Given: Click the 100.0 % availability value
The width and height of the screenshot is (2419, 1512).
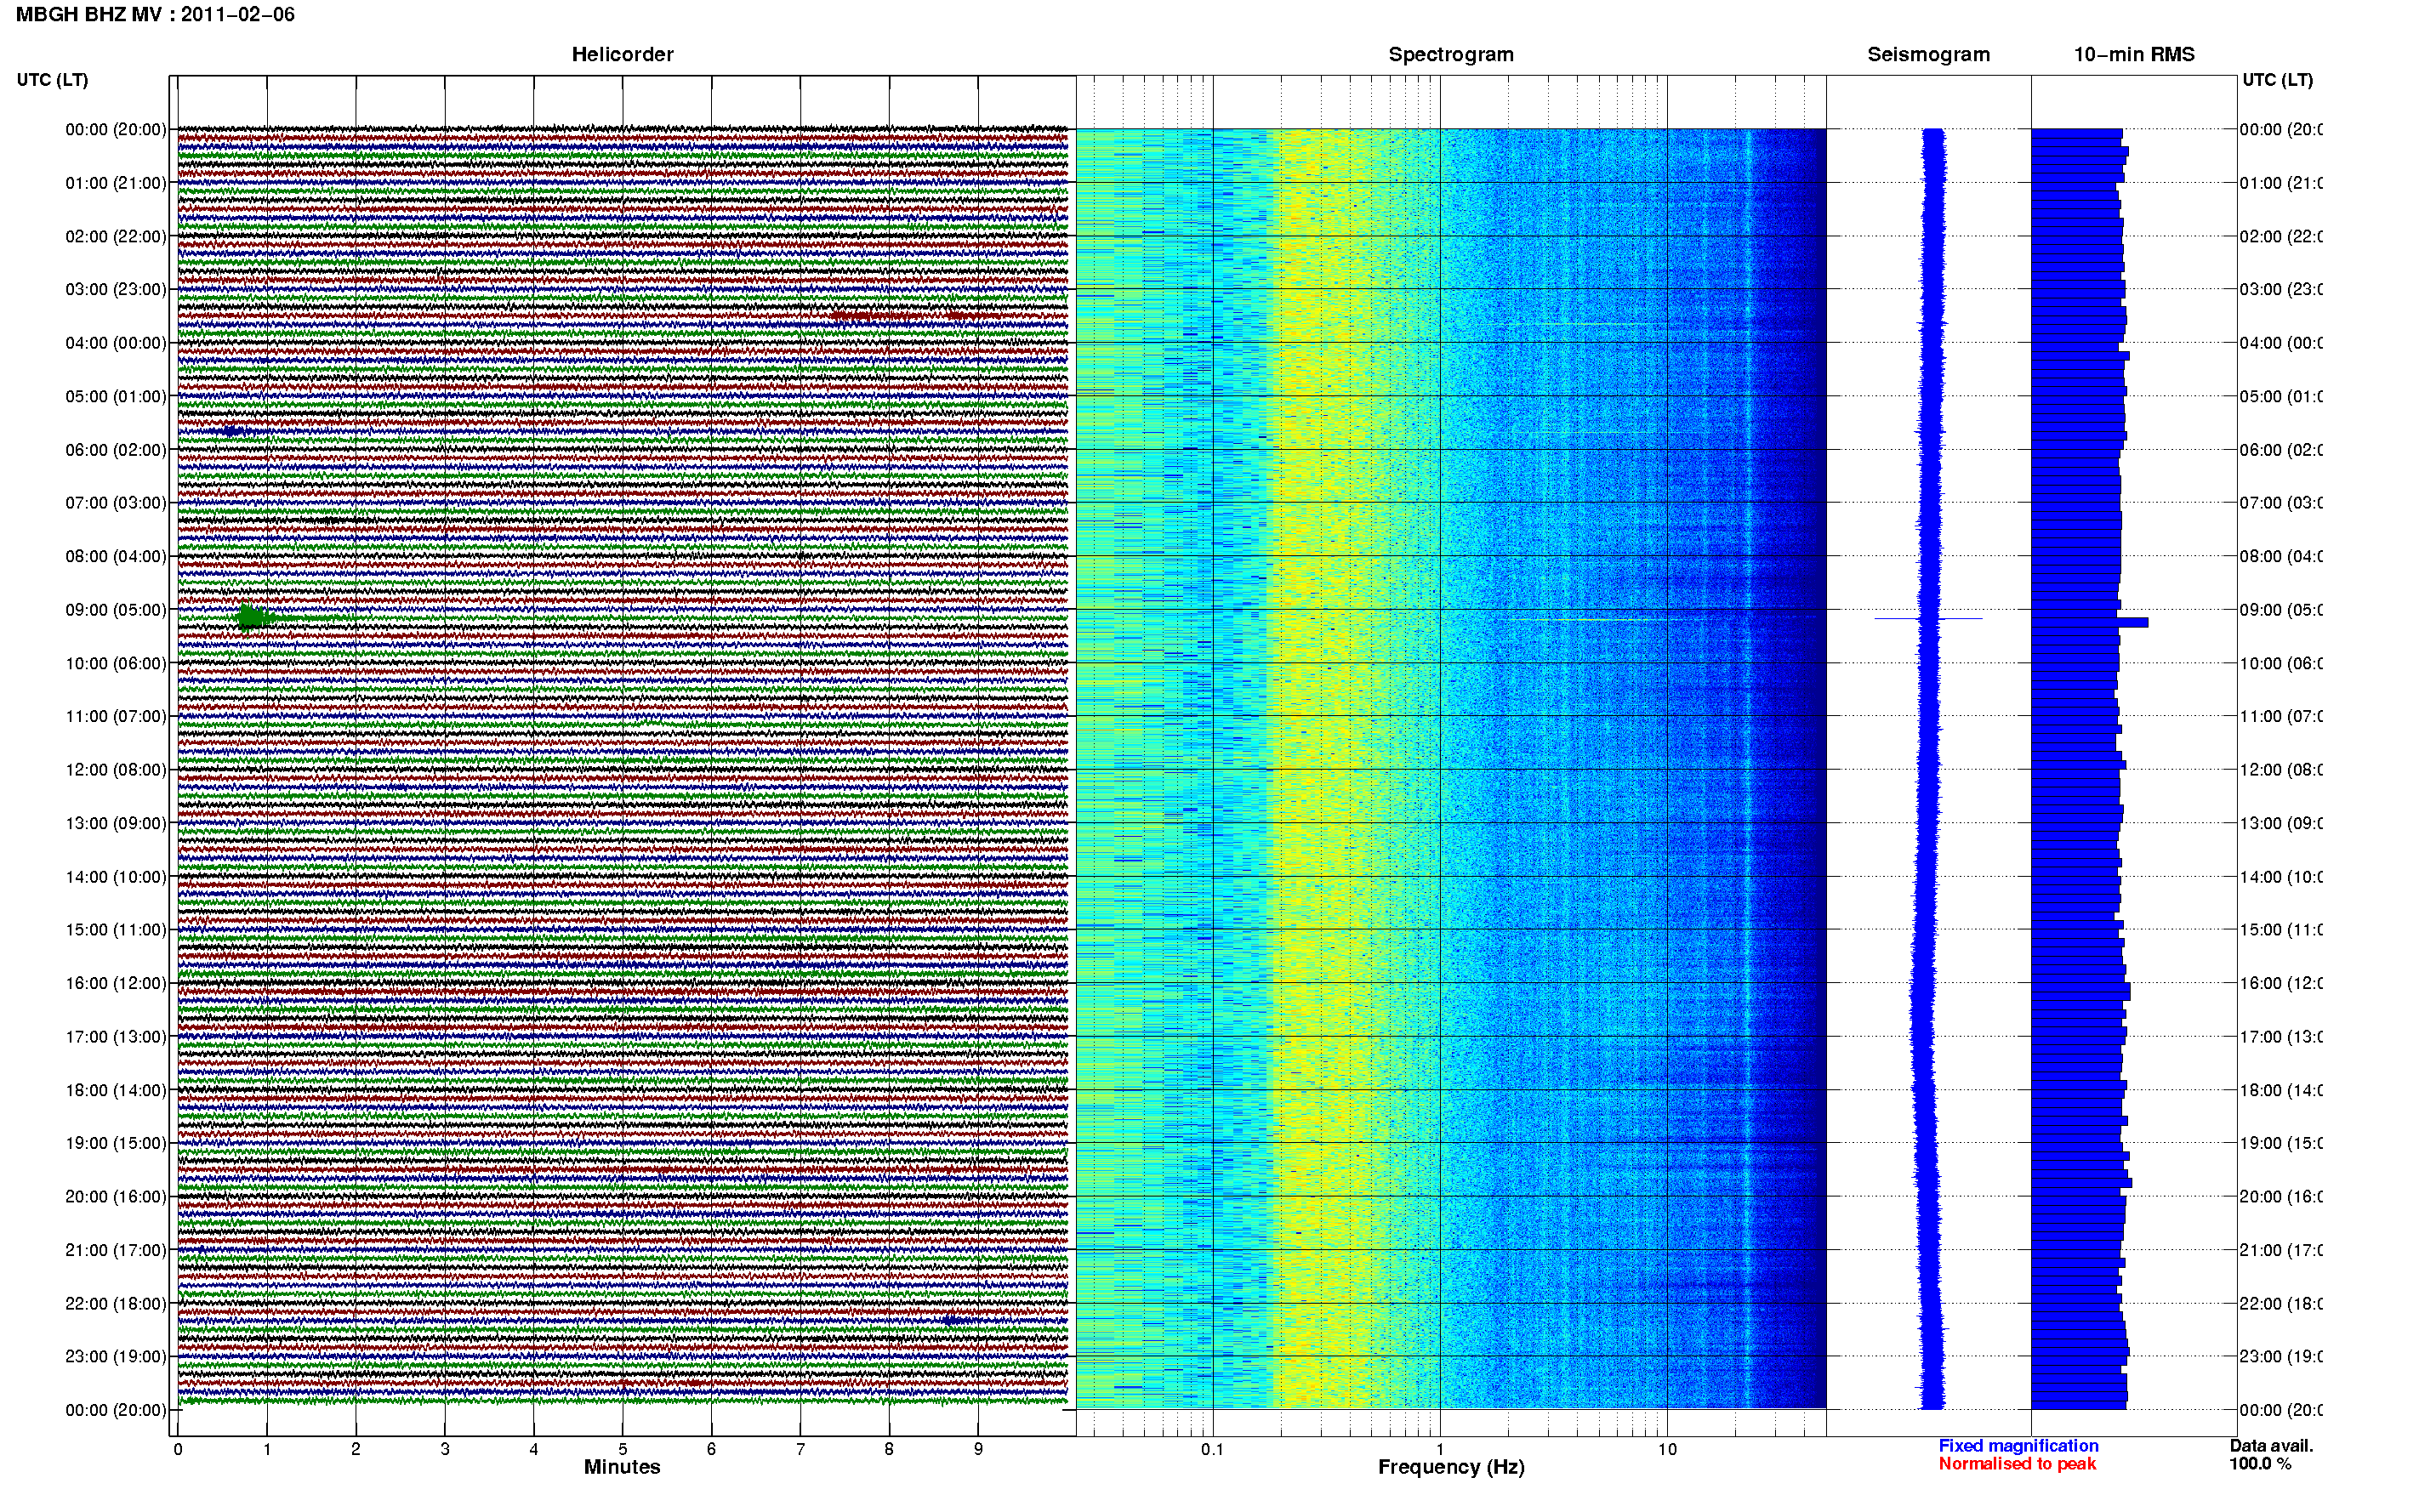Looking at the screenshot, I should tap(2260, 1464).
